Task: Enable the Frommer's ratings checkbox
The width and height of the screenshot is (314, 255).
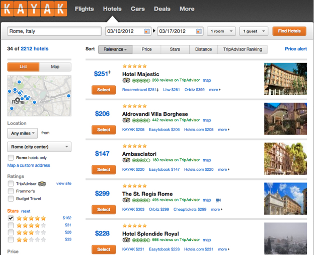Action: pyautogui.click(x=11, y=191)
